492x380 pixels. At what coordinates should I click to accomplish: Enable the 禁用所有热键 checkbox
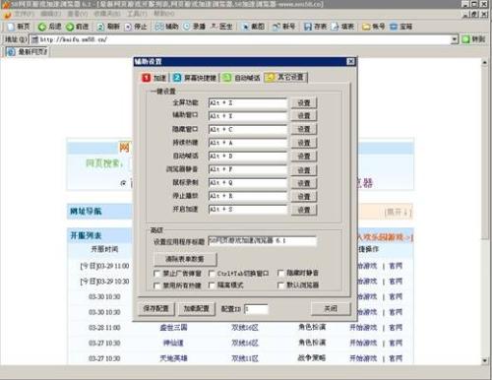pyautogui.click(x=156, y=285)
